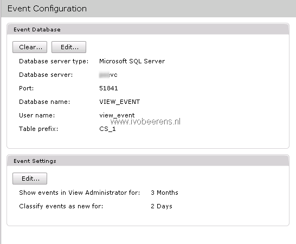The width and height of the screenshot is (296, 244).
Task: Click the User name label
Action: (x=37, y=115)
